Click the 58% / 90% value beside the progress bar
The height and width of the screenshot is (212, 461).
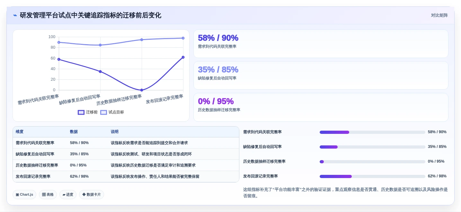(x=437, y=132)
